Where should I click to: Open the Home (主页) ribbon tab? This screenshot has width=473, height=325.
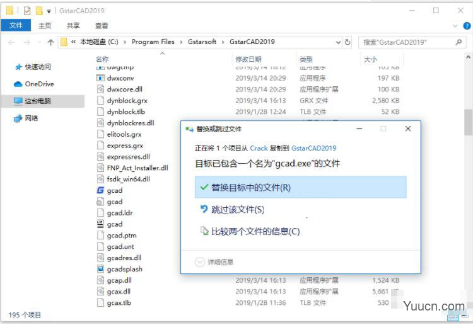[45, 26]
